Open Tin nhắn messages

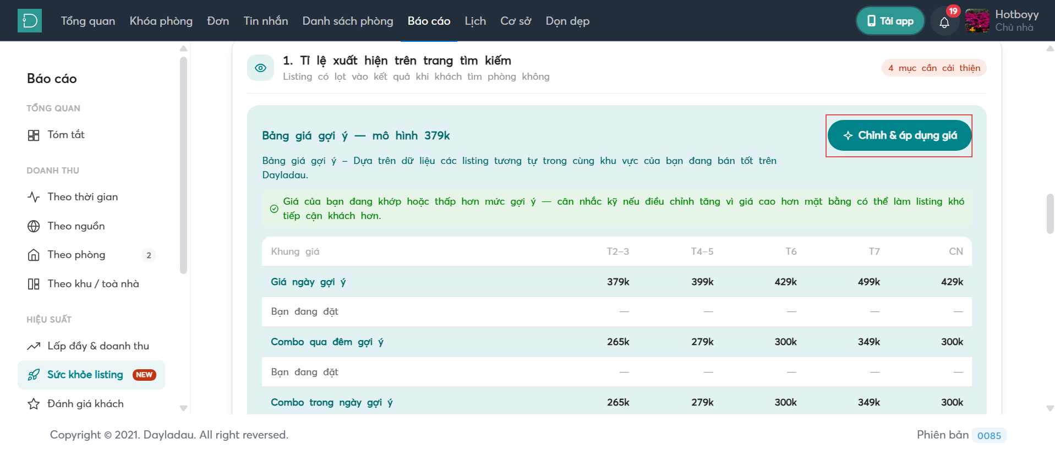point(266,21)
